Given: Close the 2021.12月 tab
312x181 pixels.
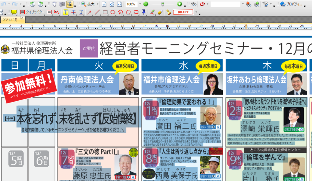Looking at the screenshot, I should pos(22,18).
